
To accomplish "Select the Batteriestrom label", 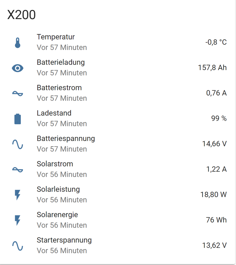I will (x=59, y=88).
